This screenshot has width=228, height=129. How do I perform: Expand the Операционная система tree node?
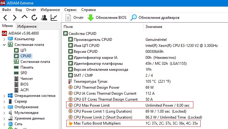click(4, 96)
